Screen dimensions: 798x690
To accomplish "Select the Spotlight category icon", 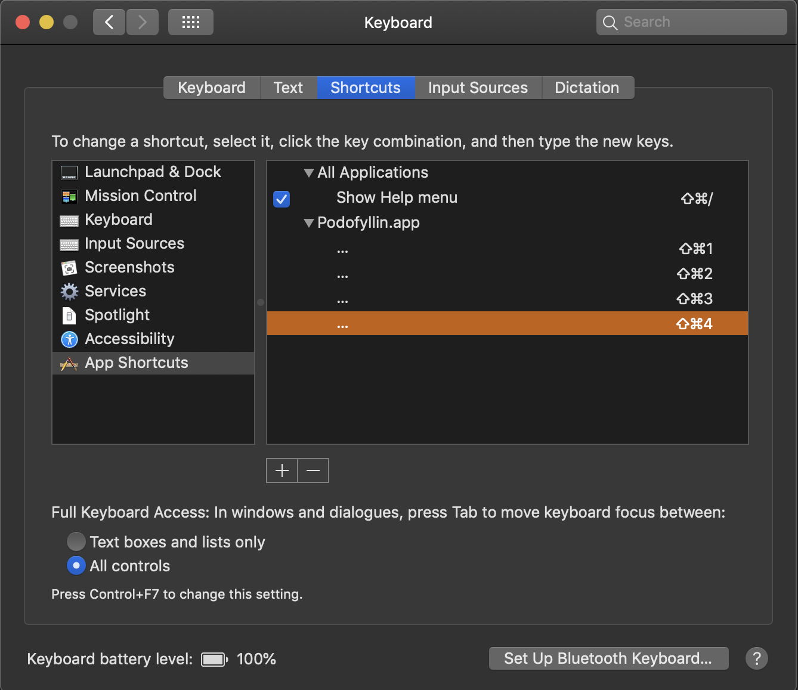I will (69, 315).
